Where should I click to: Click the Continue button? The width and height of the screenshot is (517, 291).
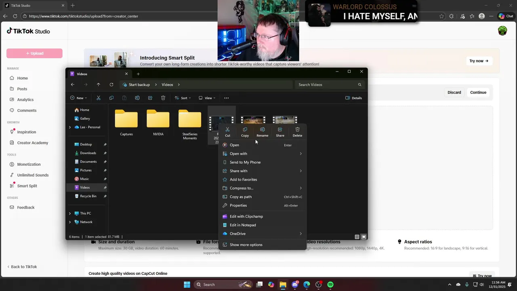(478, 93)
